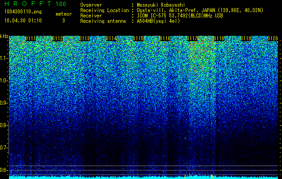Click the Ogata-vill. Akita-Pref. JAPAN location line

click(x=200, y=10)
